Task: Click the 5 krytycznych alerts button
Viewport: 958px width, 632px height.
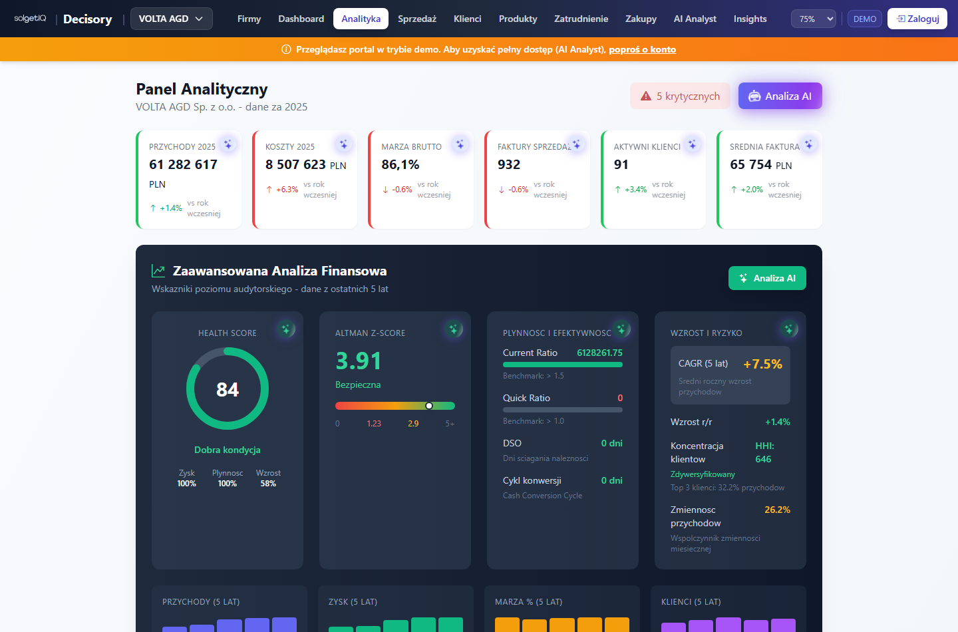Action: [x=680, y=96]
